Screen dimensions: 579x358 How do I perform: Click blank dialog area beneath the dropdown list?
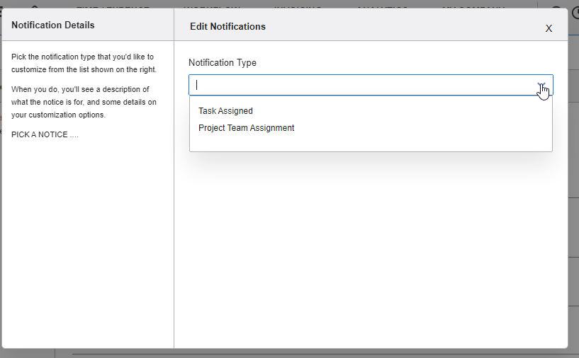point(370,248)
